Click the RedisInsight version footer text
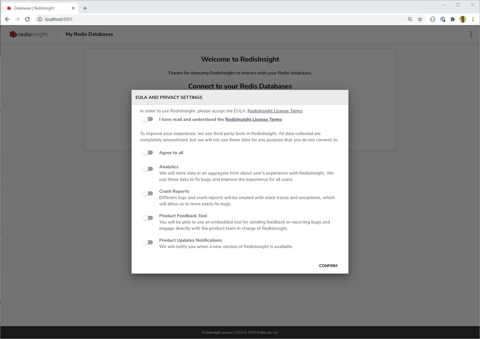Viewport: 480px width, 339px height. coord(240,332)
